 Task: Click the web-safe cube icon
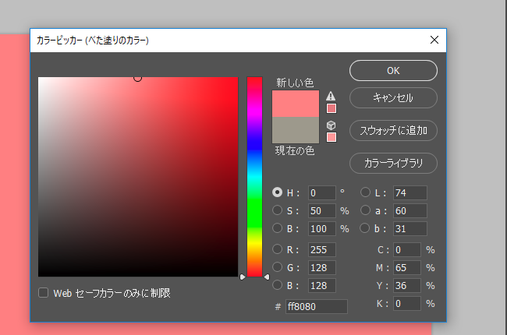(x=331, y=125)
